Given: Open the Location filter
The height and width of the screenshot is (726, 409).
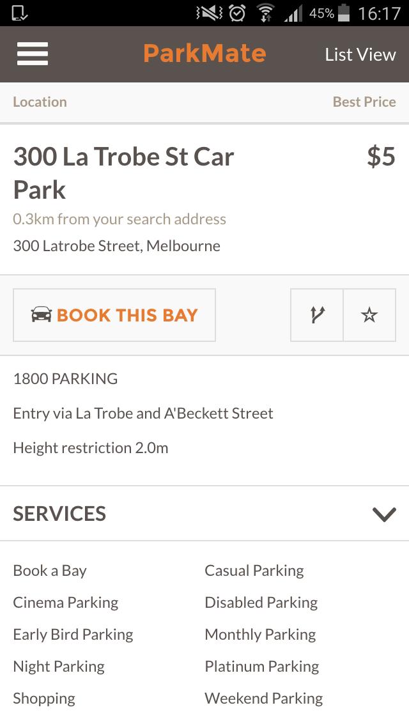Looking at the screenshot, I should tap(40, 101).
